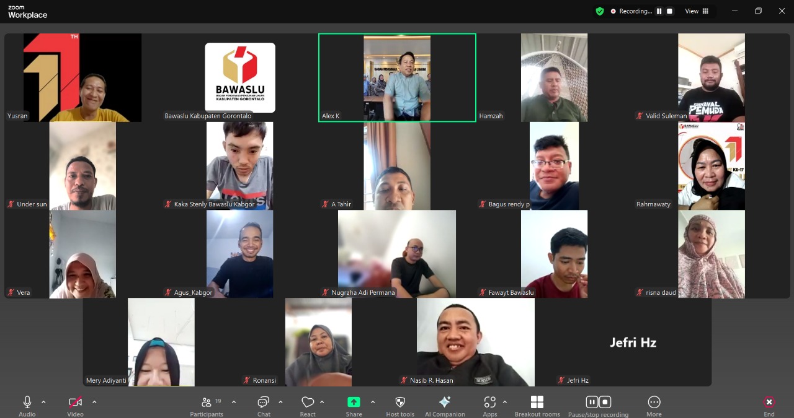Click End to leave meeting
794x418 pixels.
(769, 403)
